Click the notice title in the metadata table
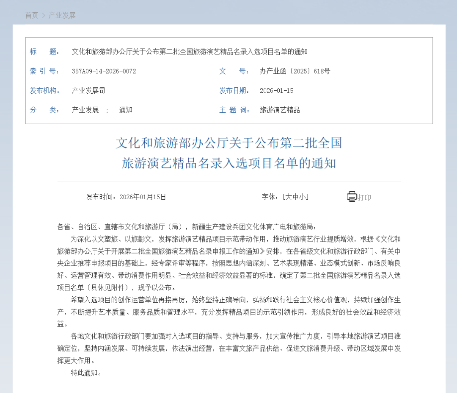The height and width of the screenshot is (393, 457). (x=191, y=52)
